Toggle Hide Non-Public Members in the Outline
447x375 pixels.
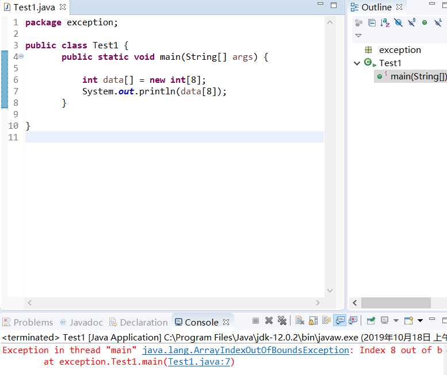coord(425,23)
